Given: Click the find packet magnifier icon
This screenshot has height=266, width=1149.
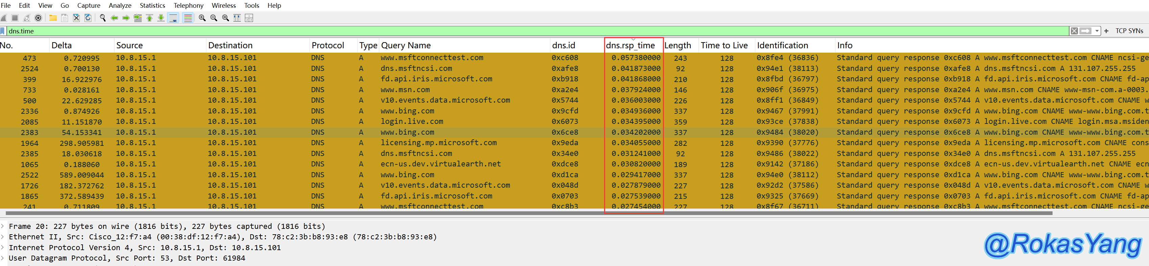Looking at the screenshot, I should click(102, 18).
